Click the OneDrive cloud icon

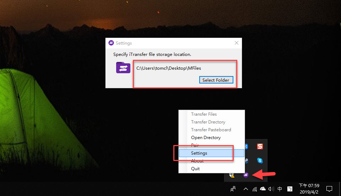[263, 189]
